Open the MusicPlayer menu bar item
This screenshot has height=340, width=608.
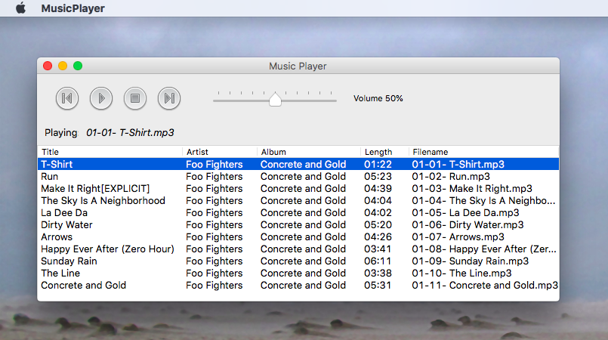pos(73,8)
